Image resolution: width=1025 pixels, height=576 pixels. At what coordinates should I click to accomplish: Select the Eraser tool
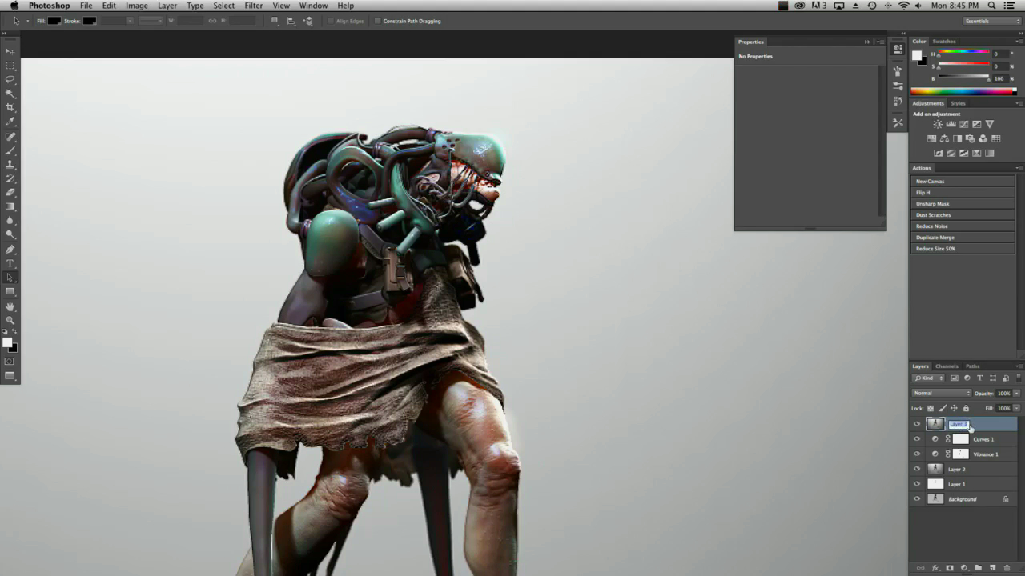coord(10,193)
